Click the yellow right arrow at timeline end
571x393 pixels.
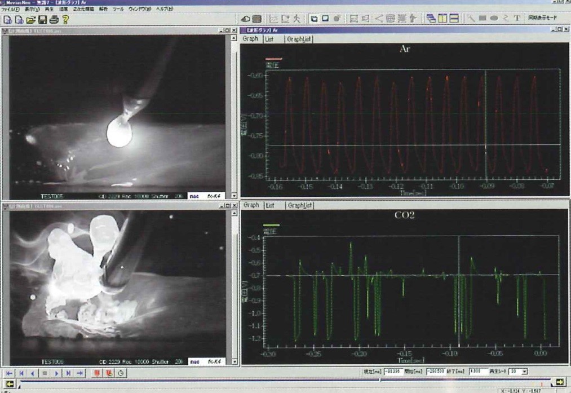(560, 382)
